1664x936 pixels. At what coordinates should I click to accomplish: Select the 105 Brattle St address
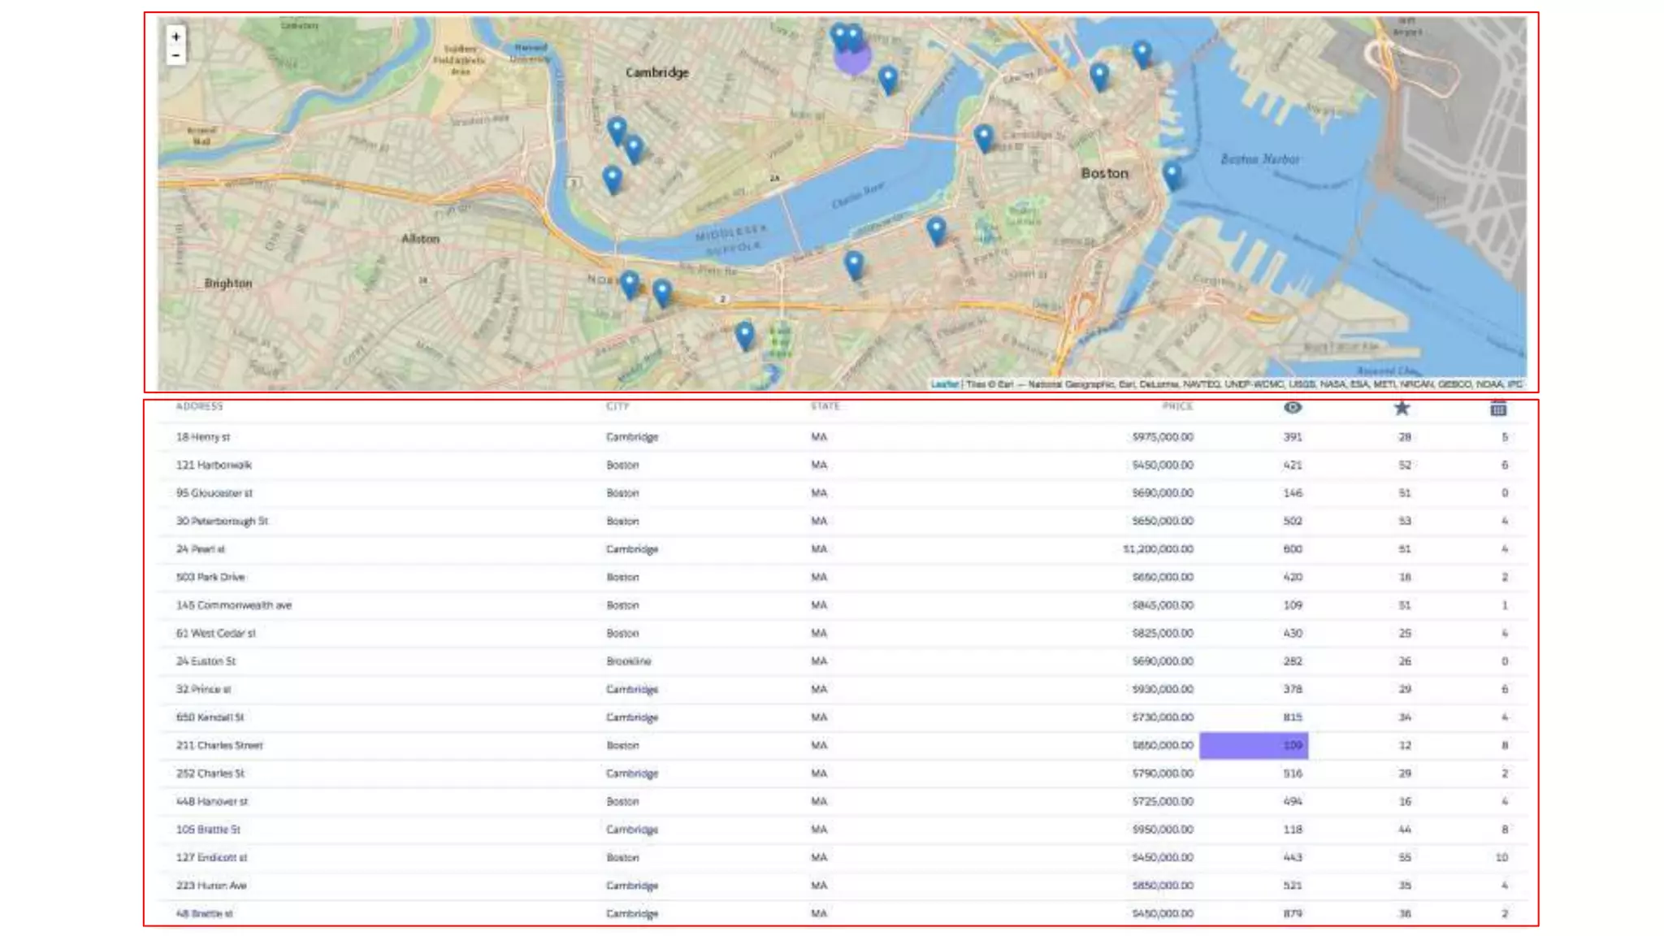click(208, 830)
